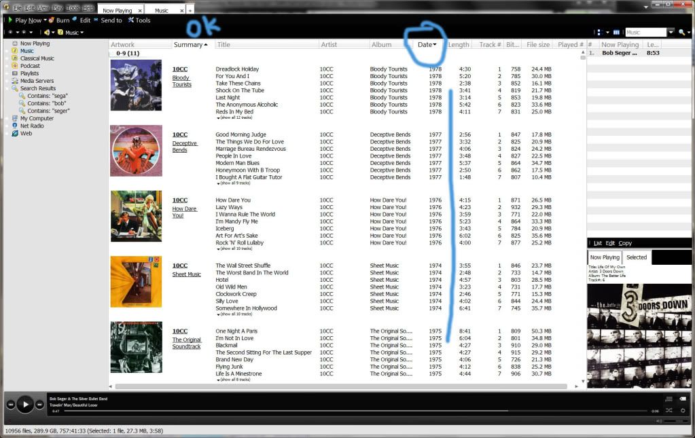Click the column view layout icon
The width and height of the screenshot is (695, 438).
[x=616, y=32]
